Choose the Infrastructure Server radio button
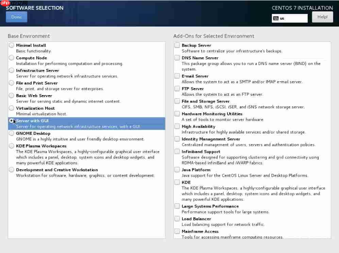Screen dimensions: 339x253 click(x=12, y=70)
